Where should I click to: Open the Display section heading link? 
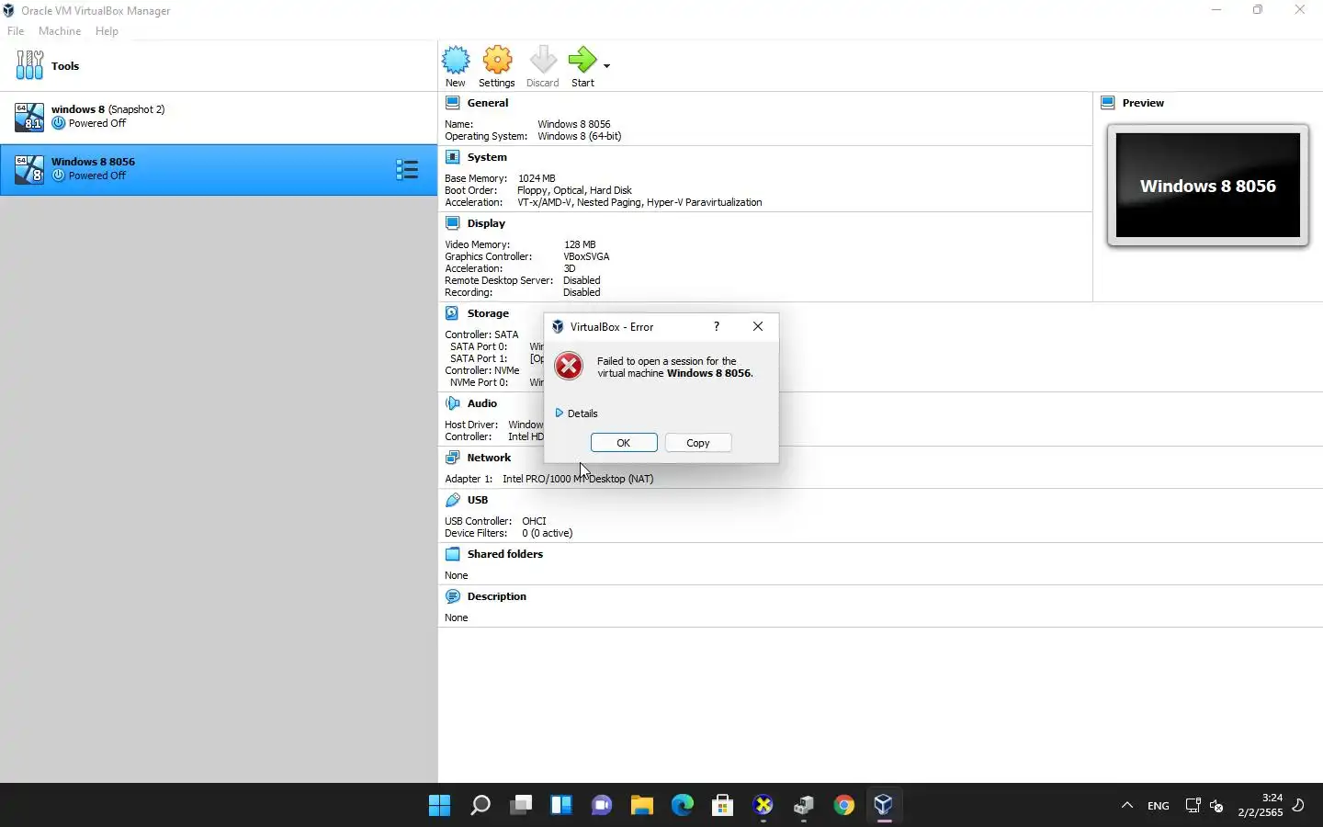click(x=486, y=223)
